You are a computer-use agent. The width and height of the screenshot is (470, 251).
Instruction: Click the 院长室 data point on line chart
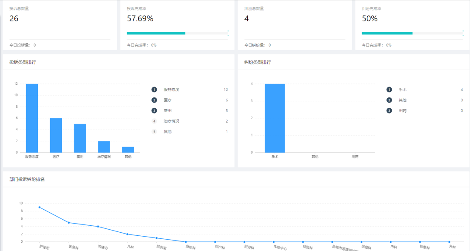(157, 238)
